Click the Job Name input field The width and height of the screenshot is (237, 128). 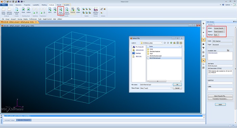point(220,66)
